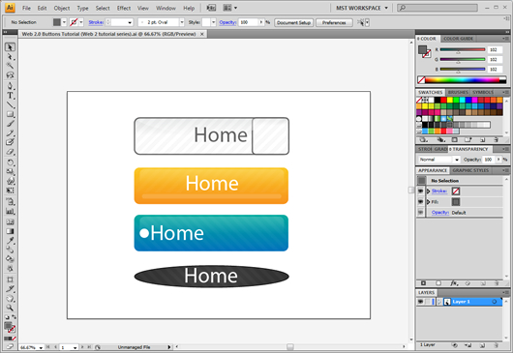Click Opacity link in Appearance panel

[440, 213]
